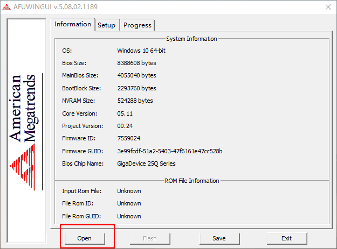
Task: Click the File Rom ID "Unknown" value
Action: pyautogui.click(x=129, y=204)
